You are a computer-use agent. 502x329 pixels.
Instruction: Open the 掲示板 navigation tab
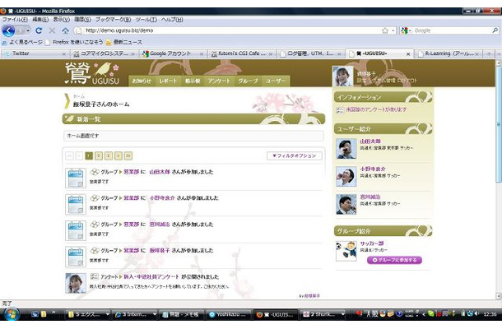(193, 81)
